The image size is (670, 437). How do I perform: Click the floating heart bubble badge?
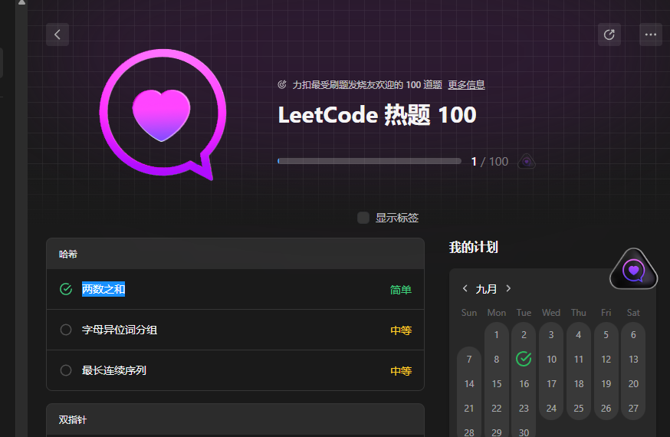634,270
